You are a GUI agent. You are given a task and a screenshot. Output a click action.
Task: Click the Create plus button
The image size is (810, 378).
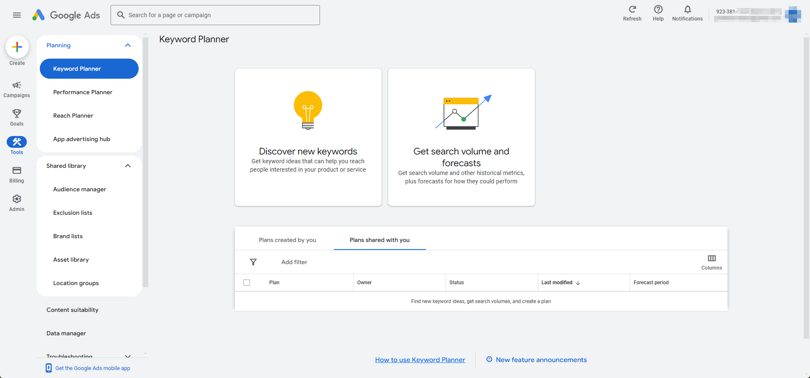[17, 47]
